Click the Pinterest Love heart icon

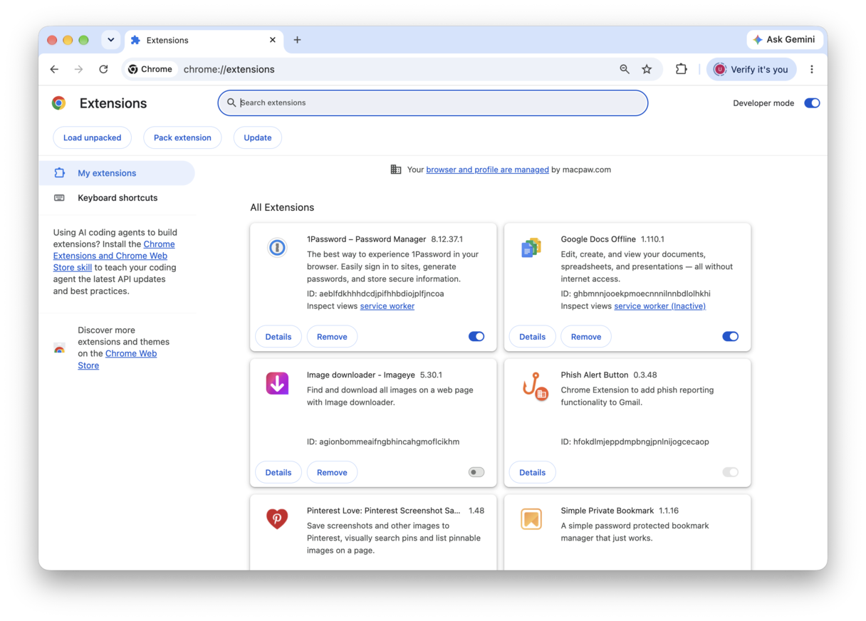point(277,518)
